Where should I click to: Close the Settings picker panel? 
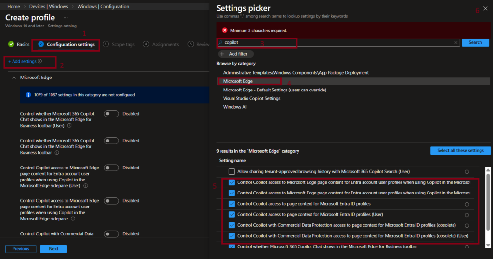point(485,9)
